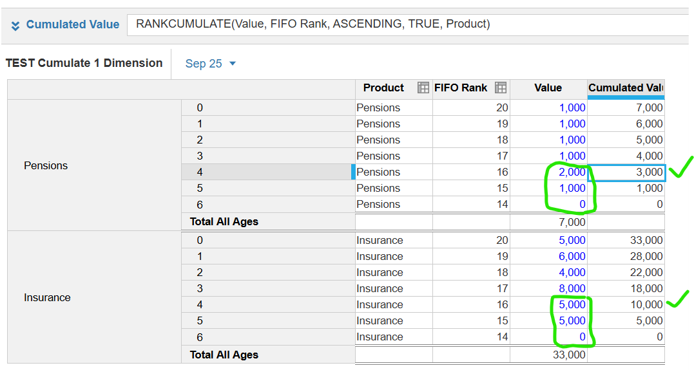The width and height of the screenshot is (694, 370).
Task: Click the list icon beside Product header
Action: coord(423,88)
